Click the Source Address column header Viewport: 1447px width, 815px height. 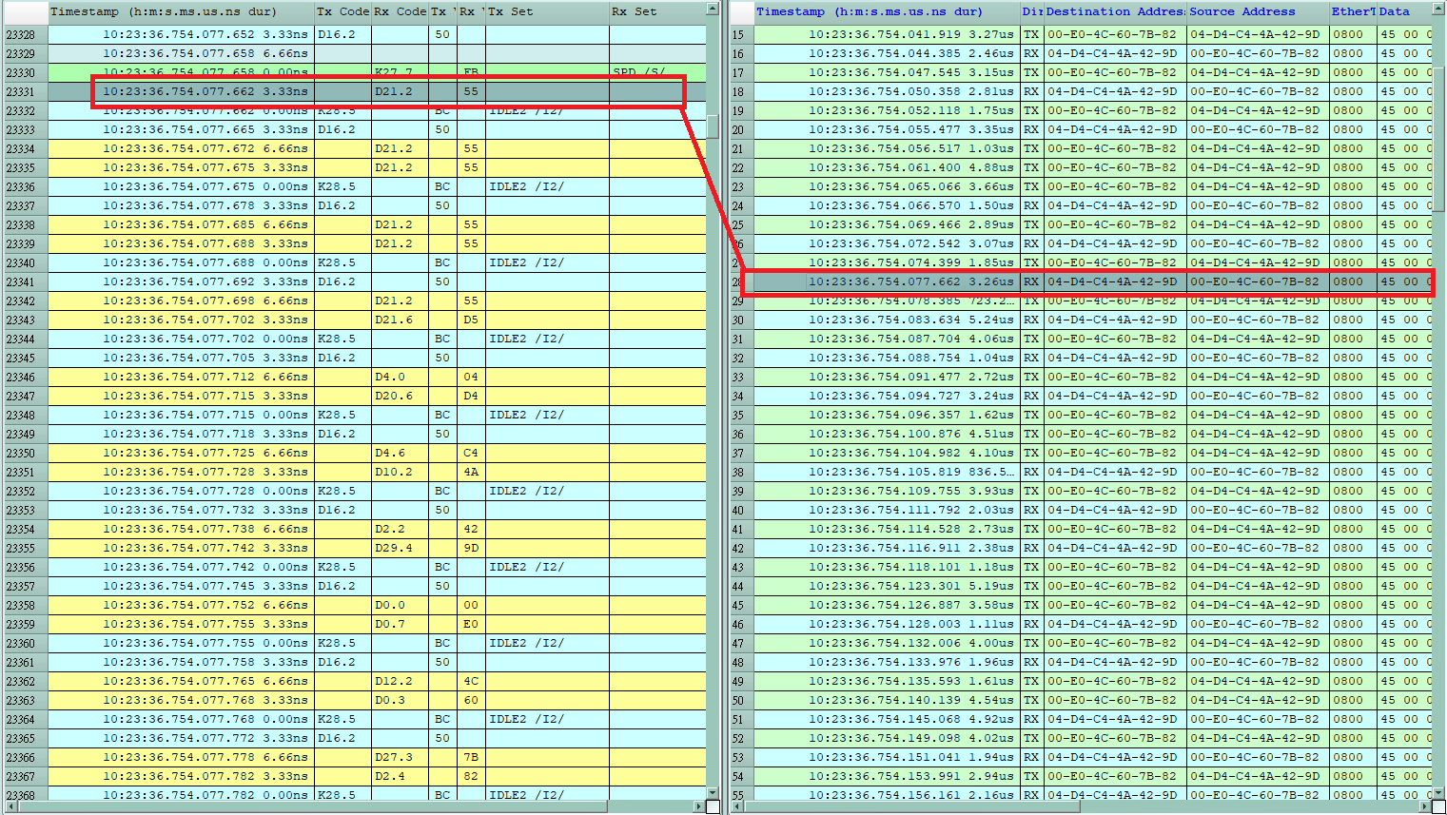(1258, 11)
